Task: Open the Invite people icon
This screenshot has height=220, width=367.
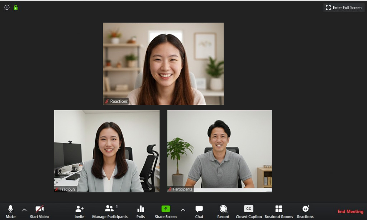Action: [x=79, y=209]
